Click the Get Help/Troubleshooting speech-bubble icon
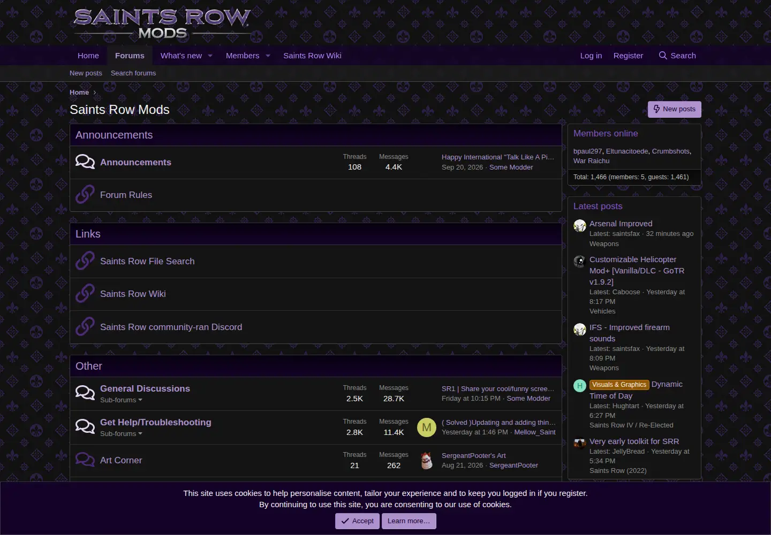The width and height of the screenshot is (771, 535). tap(85, 427)
